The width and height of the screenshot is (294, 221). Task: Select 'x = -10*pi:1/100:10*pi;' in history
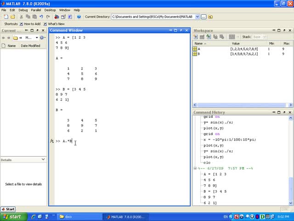point(230,140)
